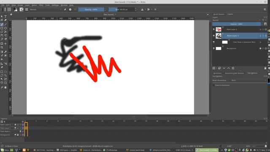Open the Settings menu
The height and width of the screenshot is (152, 270).
[55, 5]
